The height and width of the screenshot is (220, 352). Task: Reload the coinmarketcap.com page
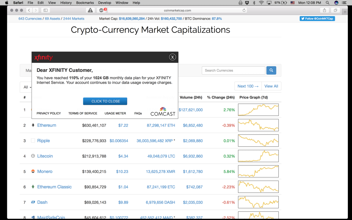coord(244,10)
